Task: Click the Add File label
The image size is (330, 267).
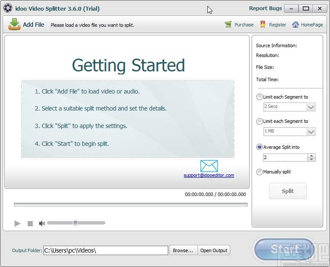Action: (x=34, y=25)
